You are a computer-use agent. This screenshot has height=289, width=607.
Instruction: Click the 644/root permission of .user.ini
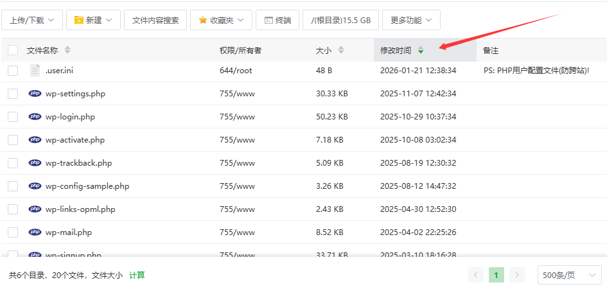[236, 71]
